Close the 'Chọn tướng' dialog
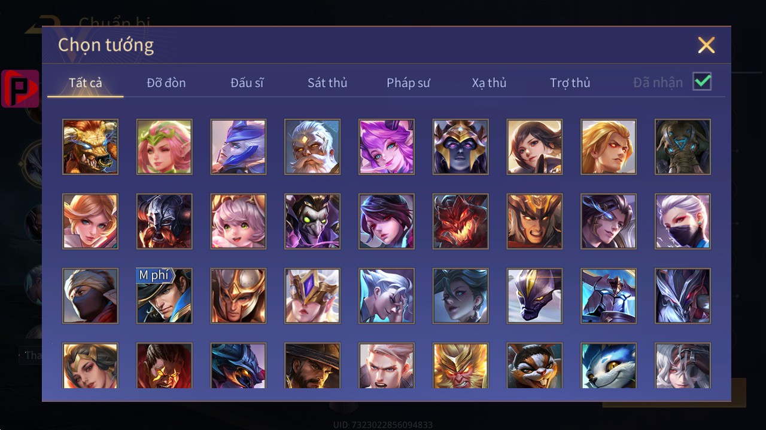This screenshot has height=430, width=766. pyautogui.click(x=706, y=45)
